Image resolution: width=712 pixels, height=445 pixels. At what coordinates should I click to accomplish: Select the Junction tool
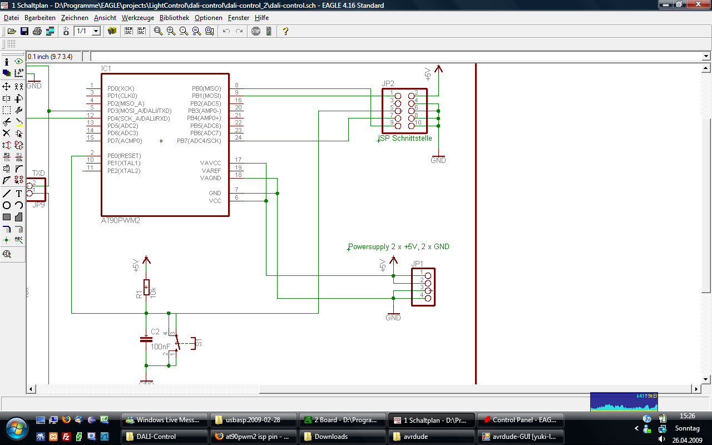tap(7, 240)
